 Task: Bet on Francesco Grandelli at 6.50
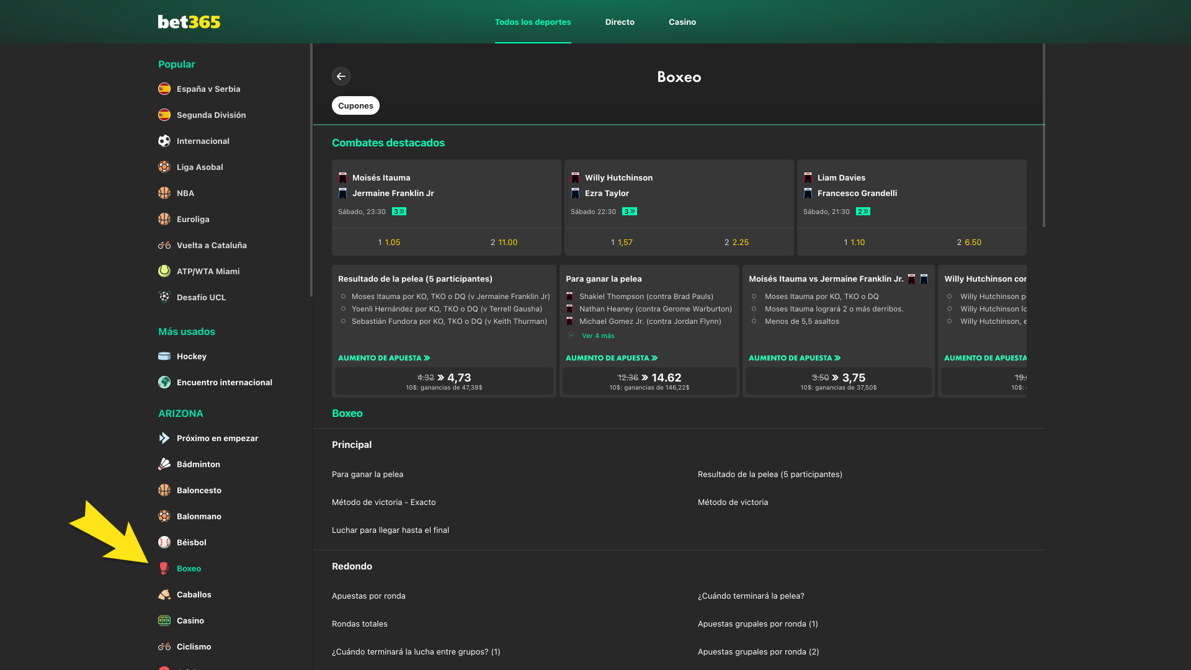click(x=969, y=242)
